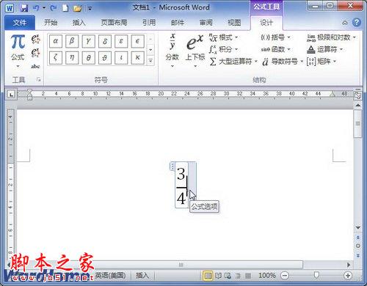This screenshot has width=367, height=286.
Task: Open the 括号 bracket dropdown
Action: point(275,37)
